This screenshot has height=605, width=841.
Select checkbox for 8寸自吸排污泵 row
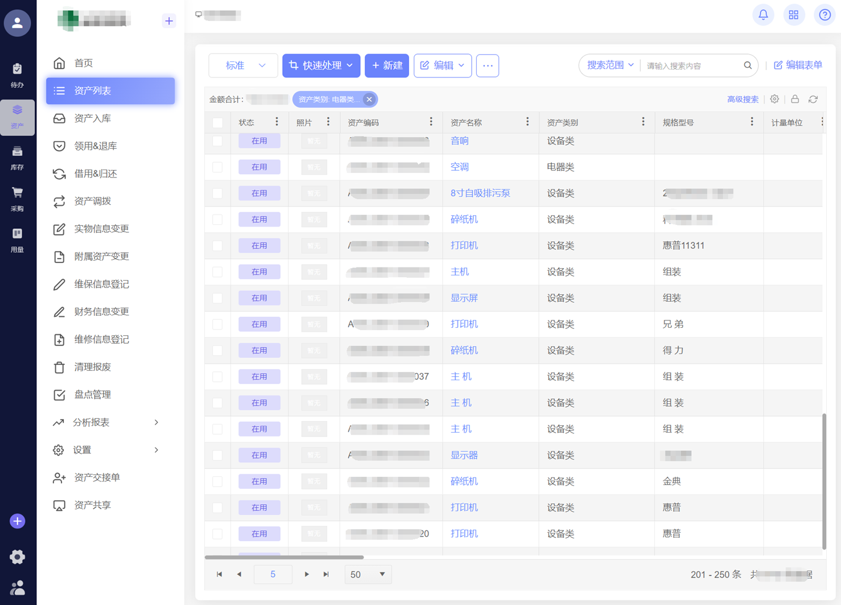[217, 194]
